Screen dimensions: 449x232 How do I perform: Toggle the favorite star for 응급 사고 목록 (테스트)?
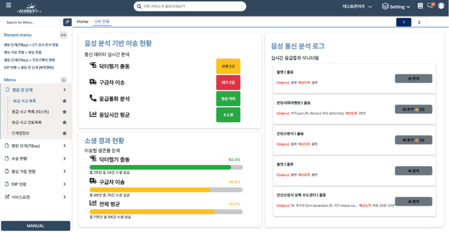(64, 112)
